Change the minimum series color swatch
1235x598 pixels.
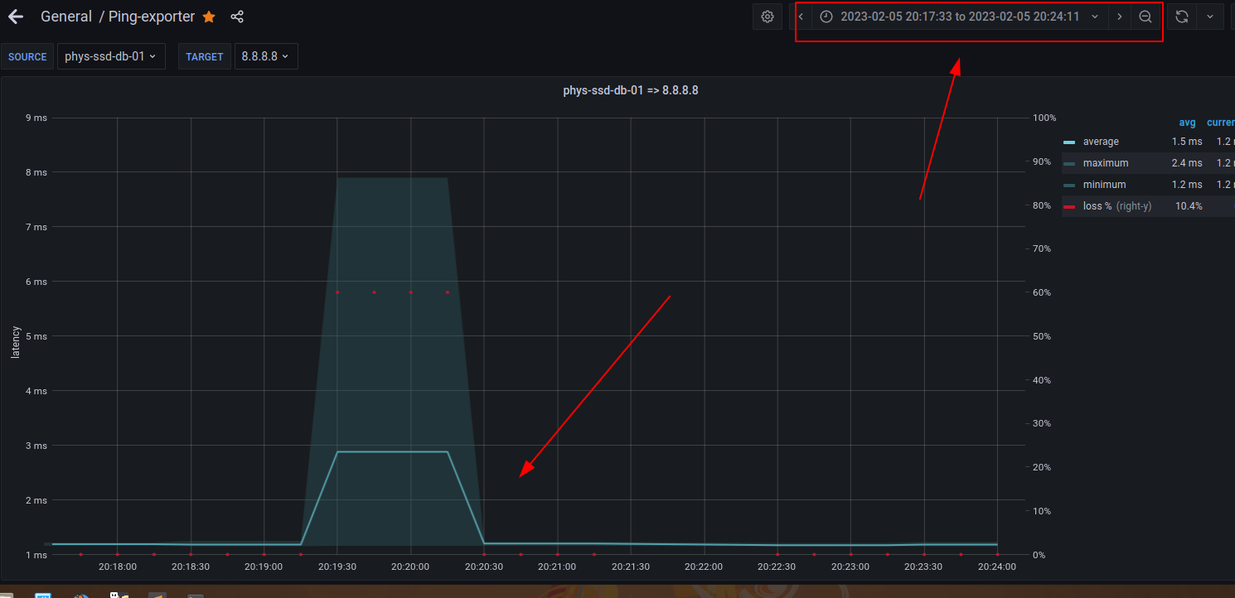click(x=1069, y=185)
